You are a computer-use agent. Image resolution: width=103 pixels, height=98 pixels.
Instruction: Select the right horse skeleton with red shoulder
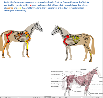73,43
